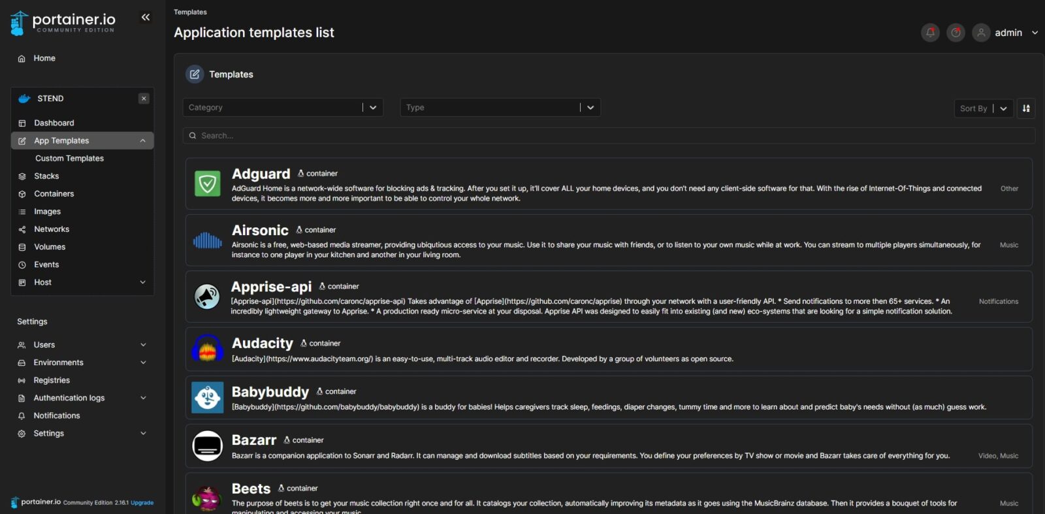Click the Other category label on Adguard
1045x514 pixels.
1009,189
